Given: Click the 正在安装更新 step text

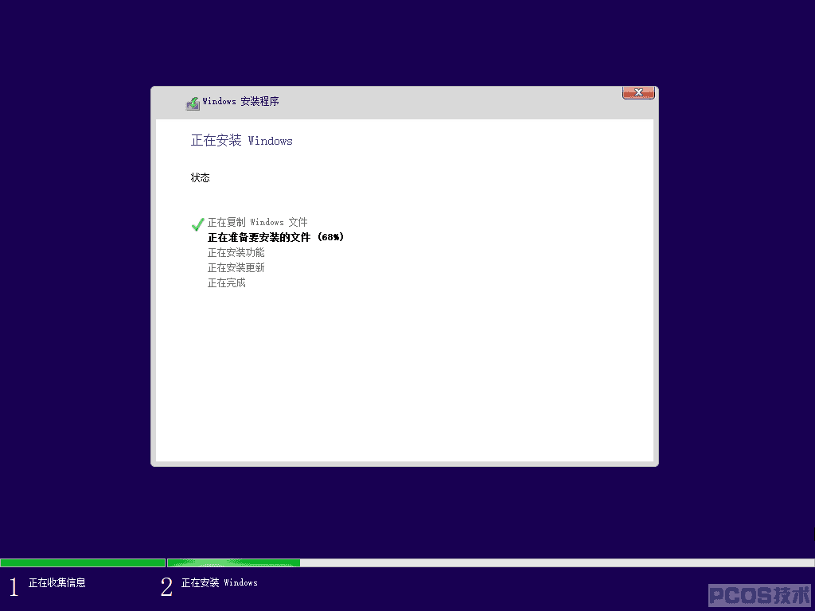Looking at the screenshot, I should point(236,267).
